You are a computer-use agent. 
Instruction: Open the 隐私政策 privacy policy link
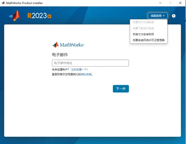click(86, 74)
